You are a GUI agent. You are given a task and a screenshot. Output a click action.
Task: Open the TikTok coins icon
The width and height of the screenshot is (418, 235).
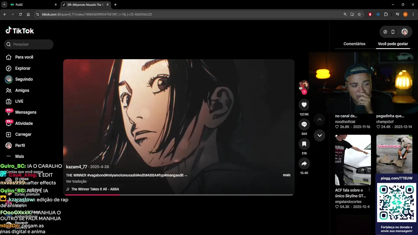385,32
